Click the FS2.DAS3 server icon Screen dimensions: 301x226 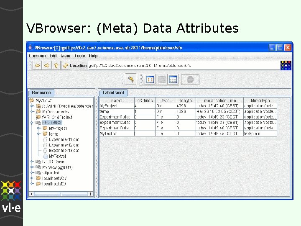click(38, 123)
